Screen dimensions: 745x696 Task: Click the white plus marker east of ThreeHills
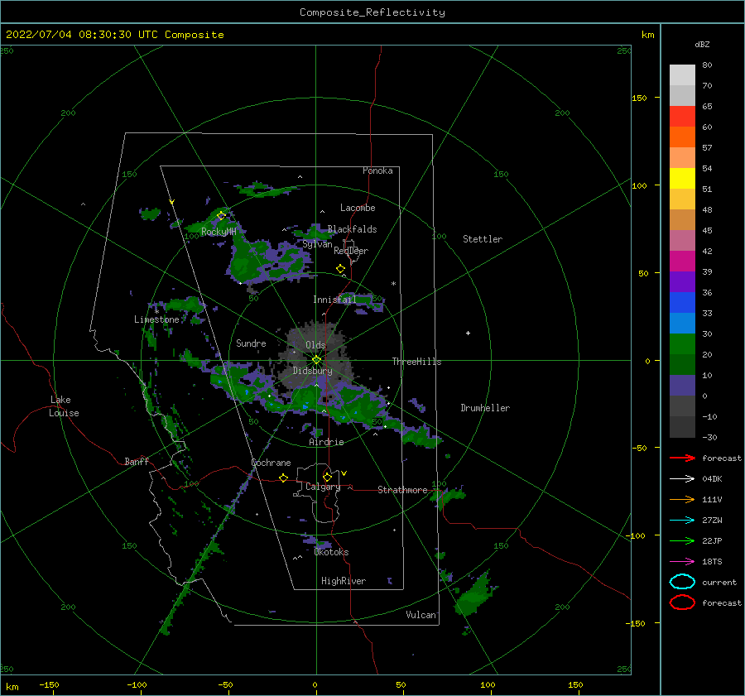(468, 333)
